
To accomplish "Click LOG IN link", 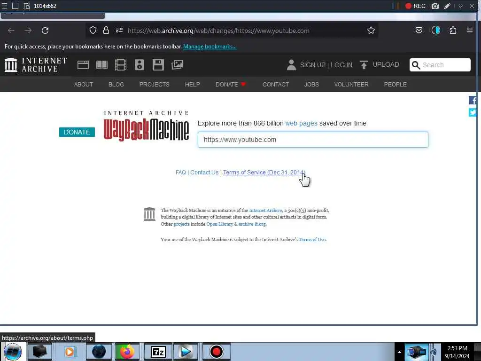I will [x=341, y=65].
